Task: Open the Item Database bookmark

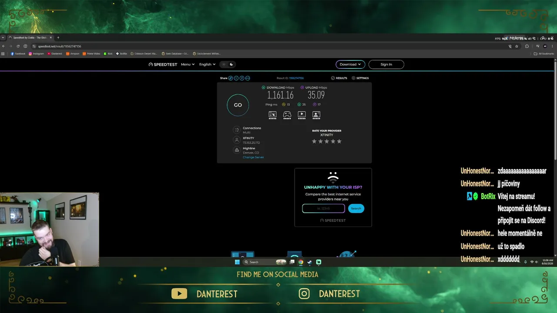Action: tap(175, 54)
